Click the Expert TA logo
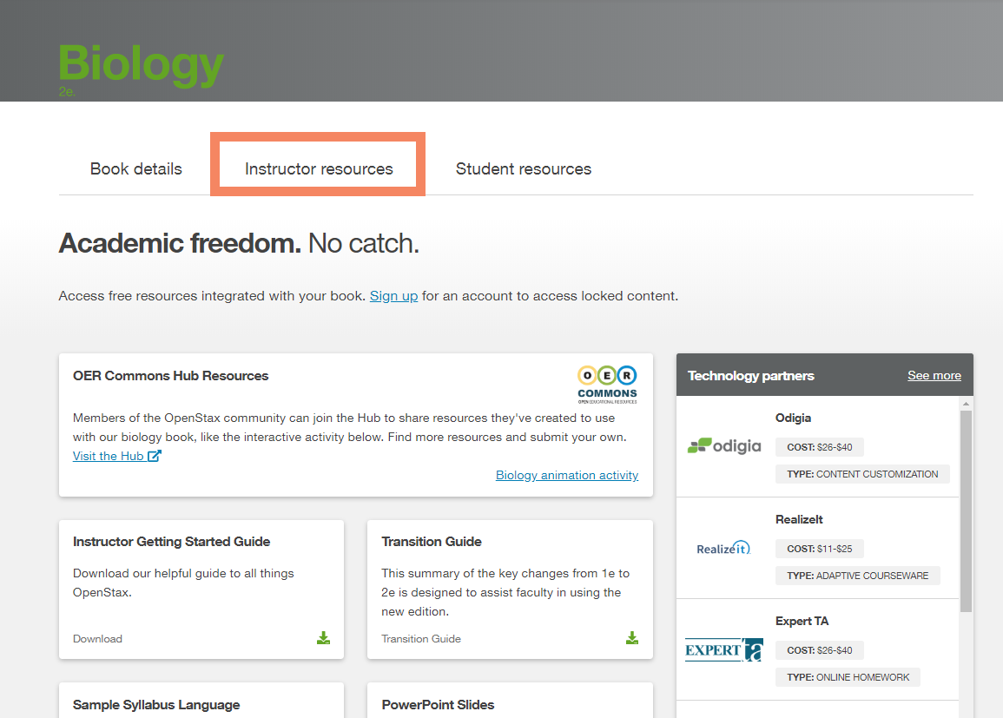Screen dimensions: 1003x718 723,649
